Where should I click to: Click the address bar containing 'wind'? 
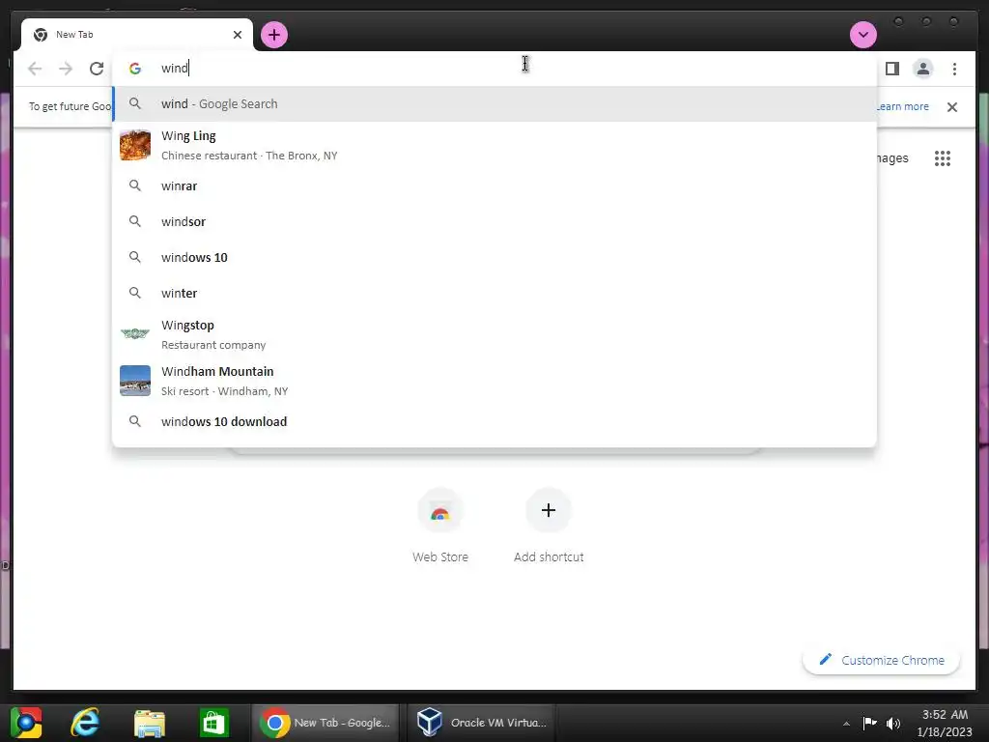495,69
